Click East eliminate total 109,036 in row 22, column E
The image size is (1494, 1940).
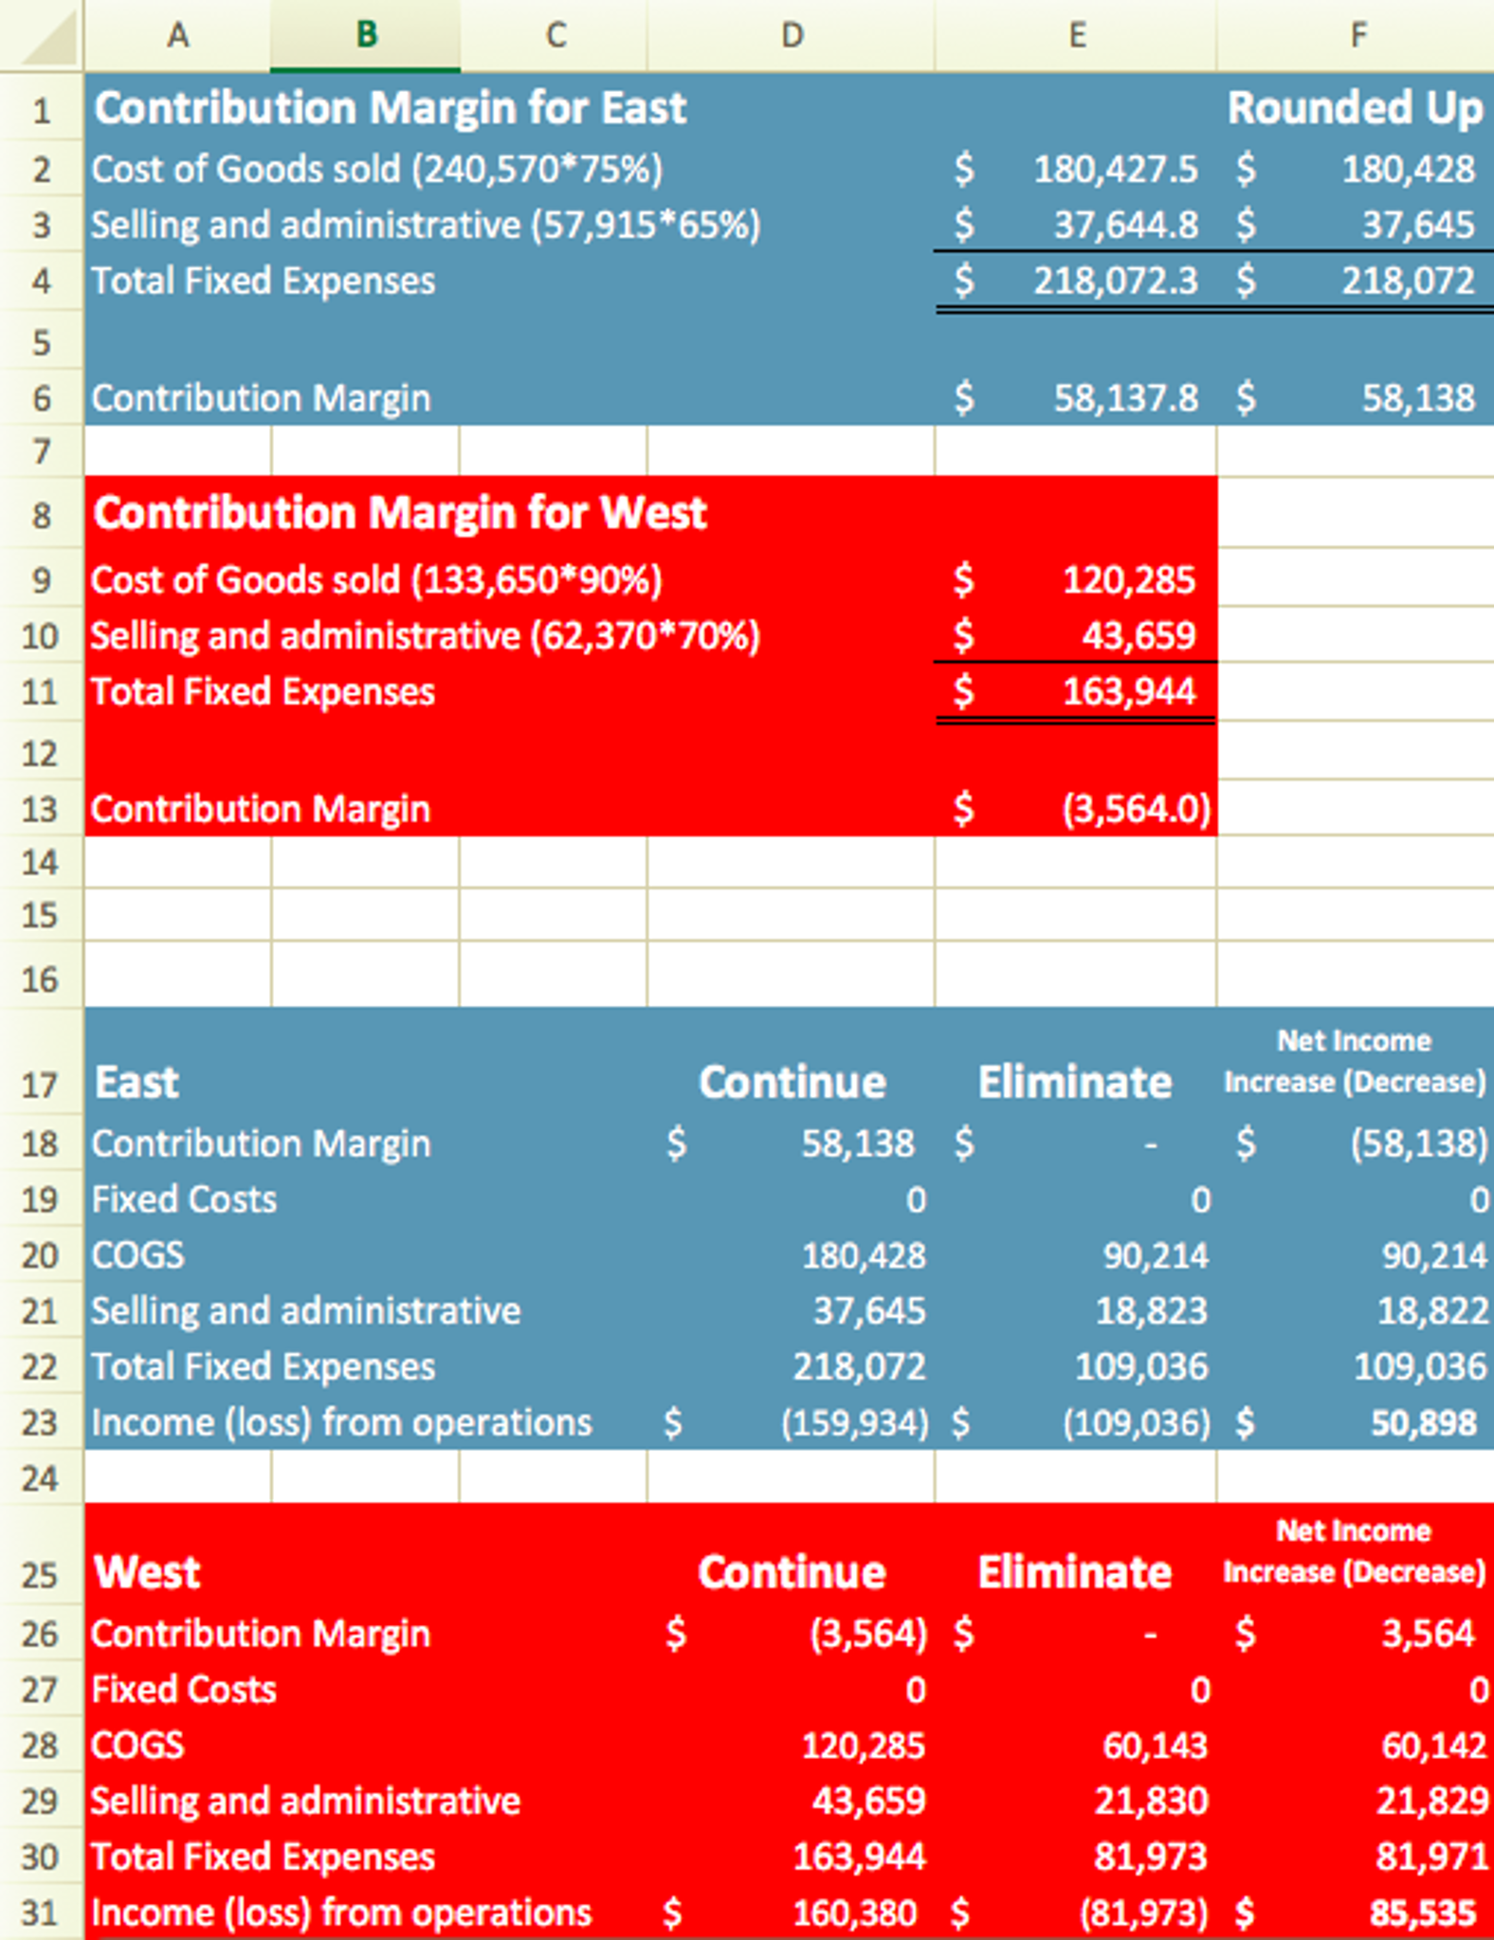click(1141, 1367)
